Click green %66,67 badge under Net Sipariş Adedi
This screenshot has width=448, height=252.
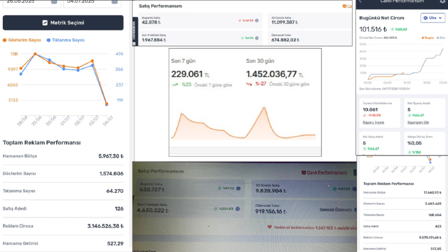416,115
